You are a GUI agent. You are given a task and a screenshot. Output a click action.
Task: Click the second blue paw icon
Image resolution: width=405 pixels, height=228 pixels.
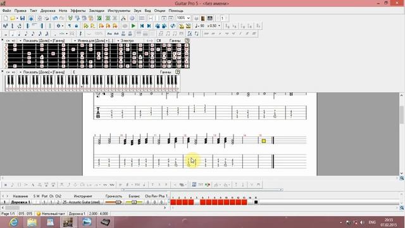coord(164,26)
